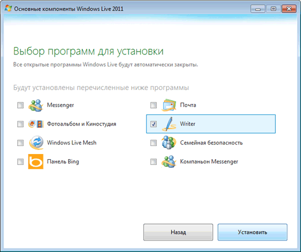Click the Windows Live Mesh sync icon
The height and width of the screenshot is (252, 301).
(36, 143)
